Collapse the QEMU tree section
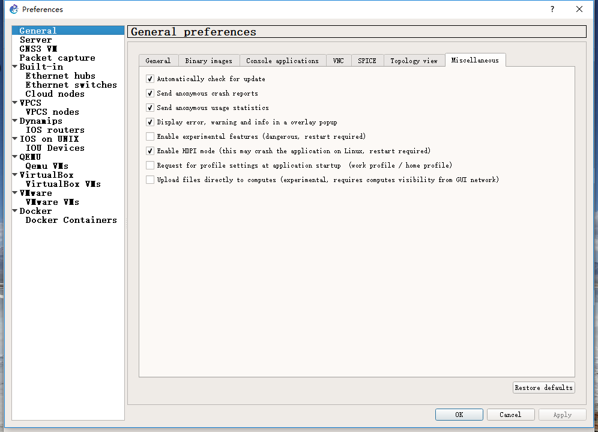The width and height of the screenshot is (598, 432). (15, 157)
